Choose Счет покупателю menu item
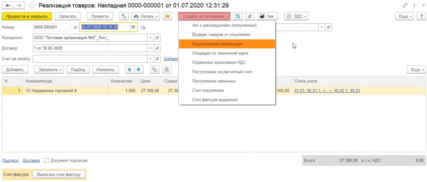427x182 pixels. point(227,90)
